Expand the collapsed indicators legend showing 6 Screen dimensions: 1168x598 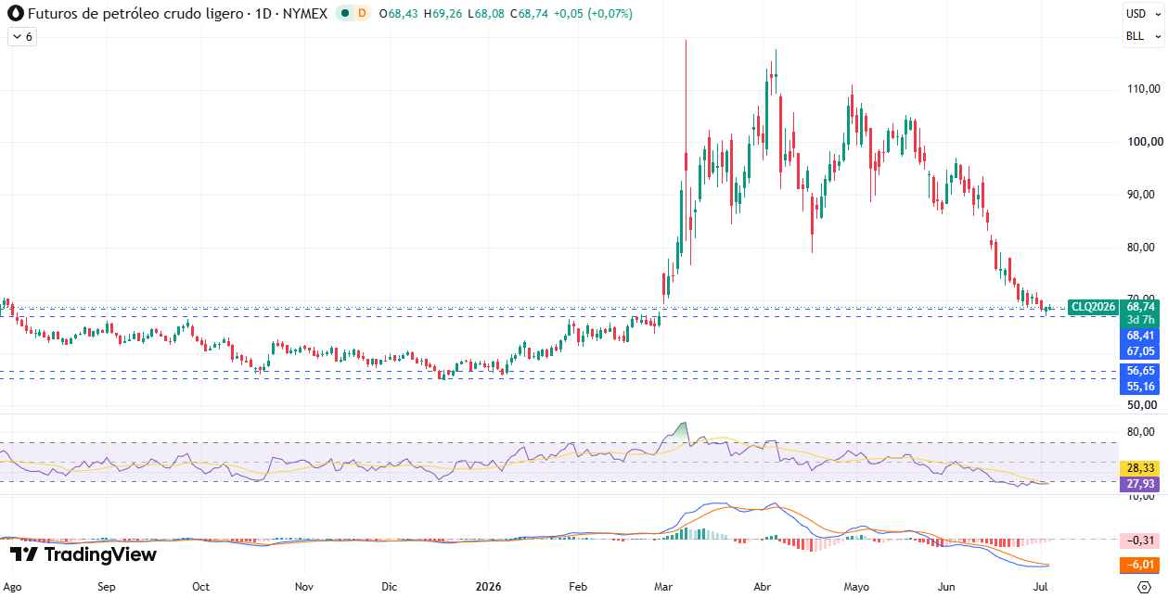tap(21, 37)
